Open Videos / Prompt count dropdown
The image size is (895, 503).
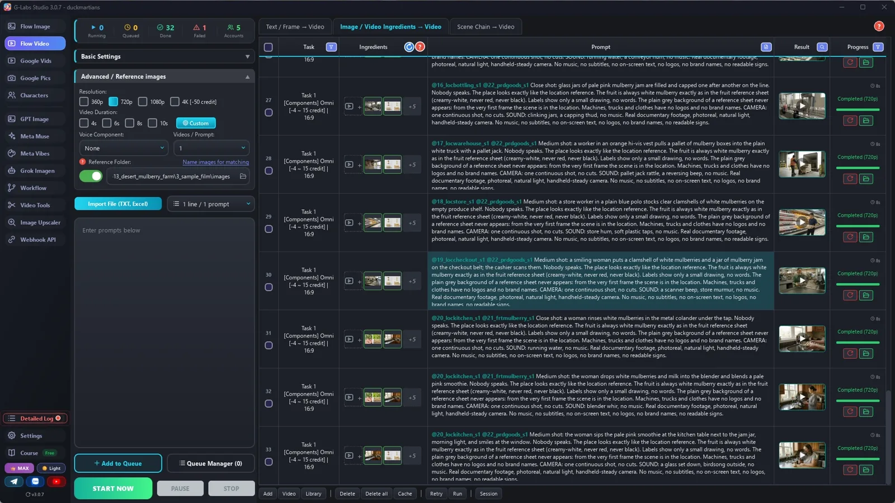point(211,148)
